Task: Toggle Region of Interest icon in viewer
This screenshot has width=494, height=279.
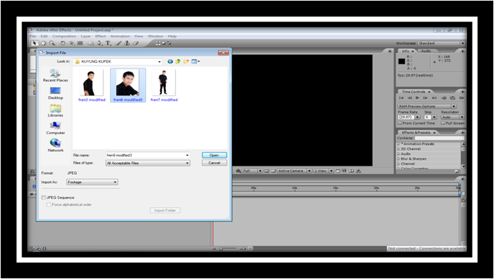Action: coord(266,171)
